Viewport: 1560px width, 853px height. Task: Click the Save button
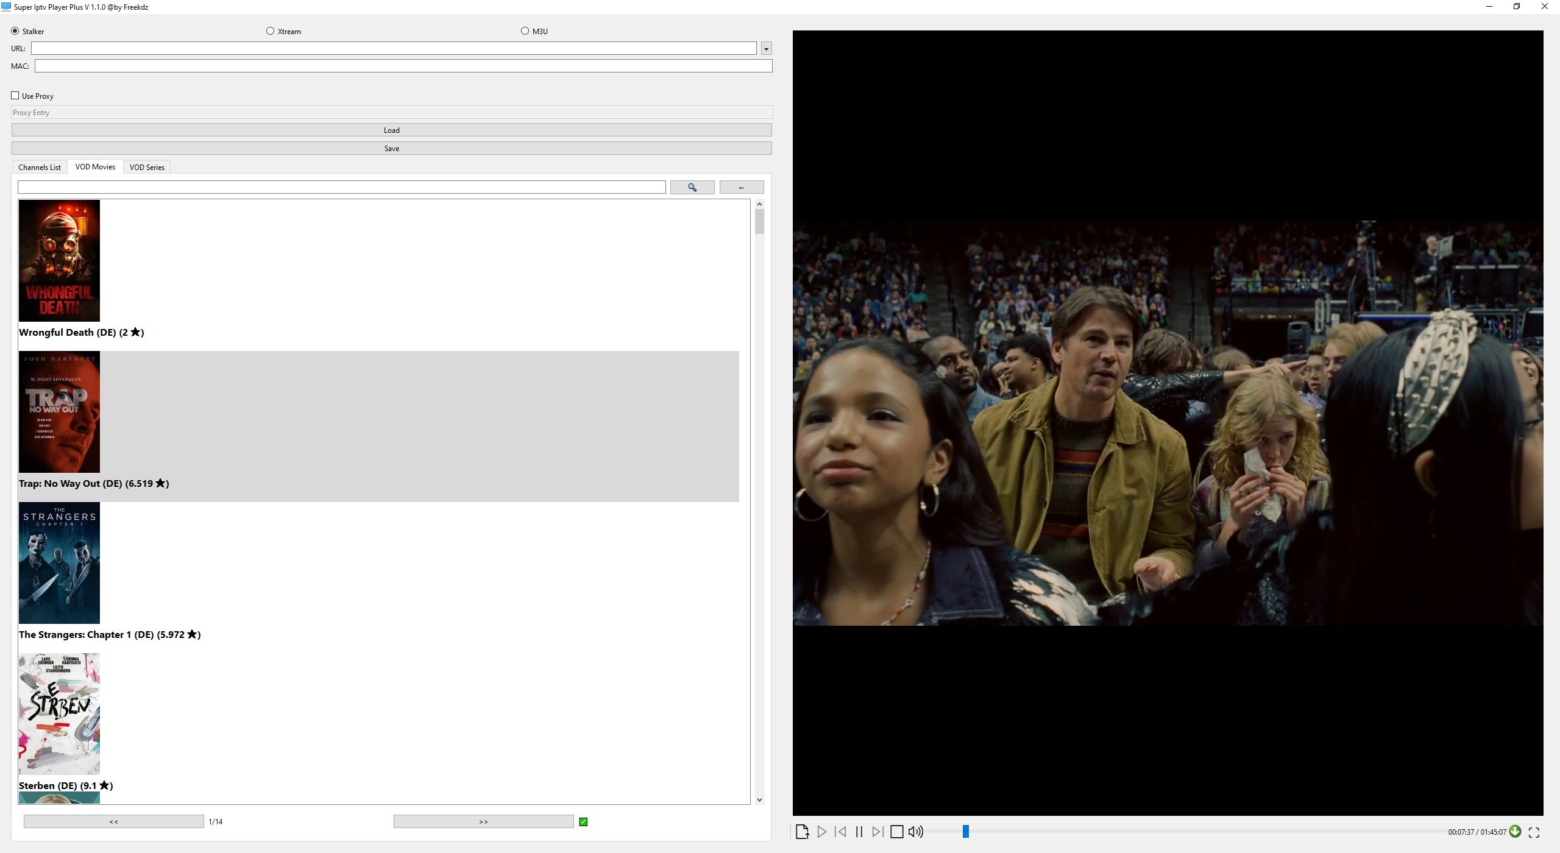click(392, 148)
